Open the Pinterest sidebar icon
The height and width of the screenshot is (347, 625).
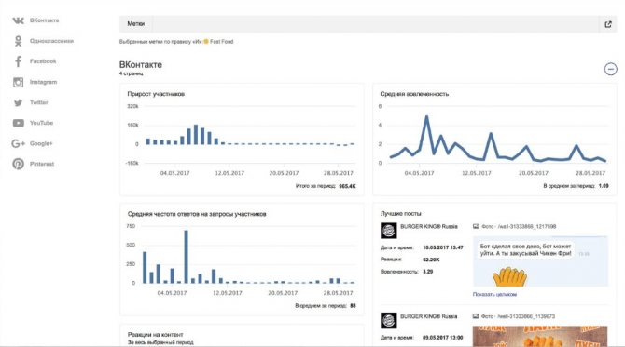[x=18, y=164]
